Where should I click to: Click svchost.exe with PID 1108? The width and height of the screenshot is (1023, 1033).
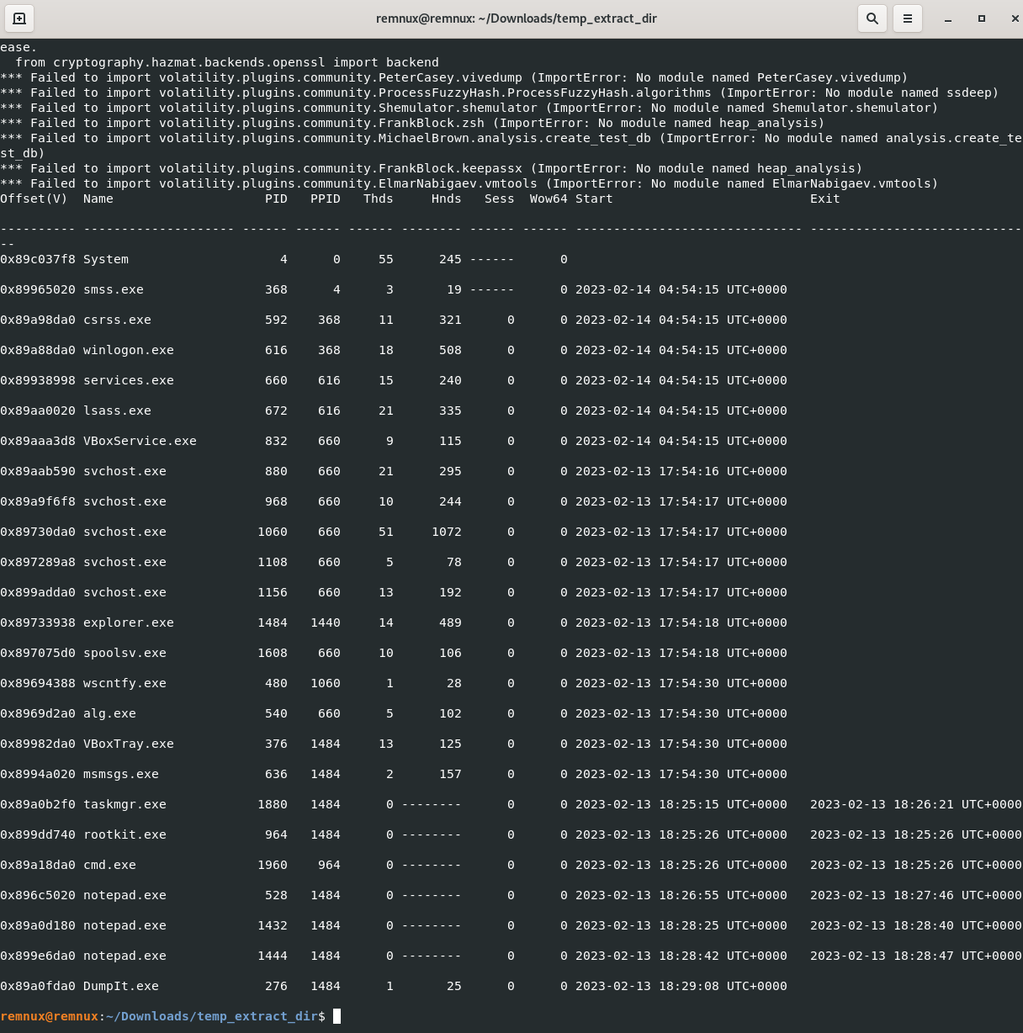pos(125,562)
